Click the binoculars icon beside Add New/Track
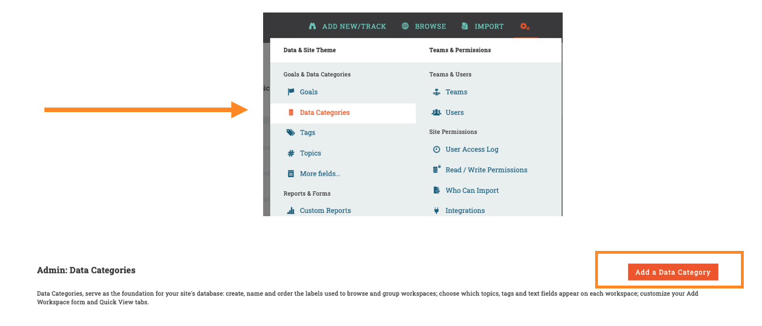The width and height of the screenshot is (762, 326). (312, 26)
